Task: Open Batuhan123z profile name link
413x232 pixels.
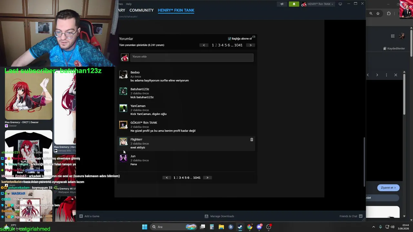Action: coord(140,89)
